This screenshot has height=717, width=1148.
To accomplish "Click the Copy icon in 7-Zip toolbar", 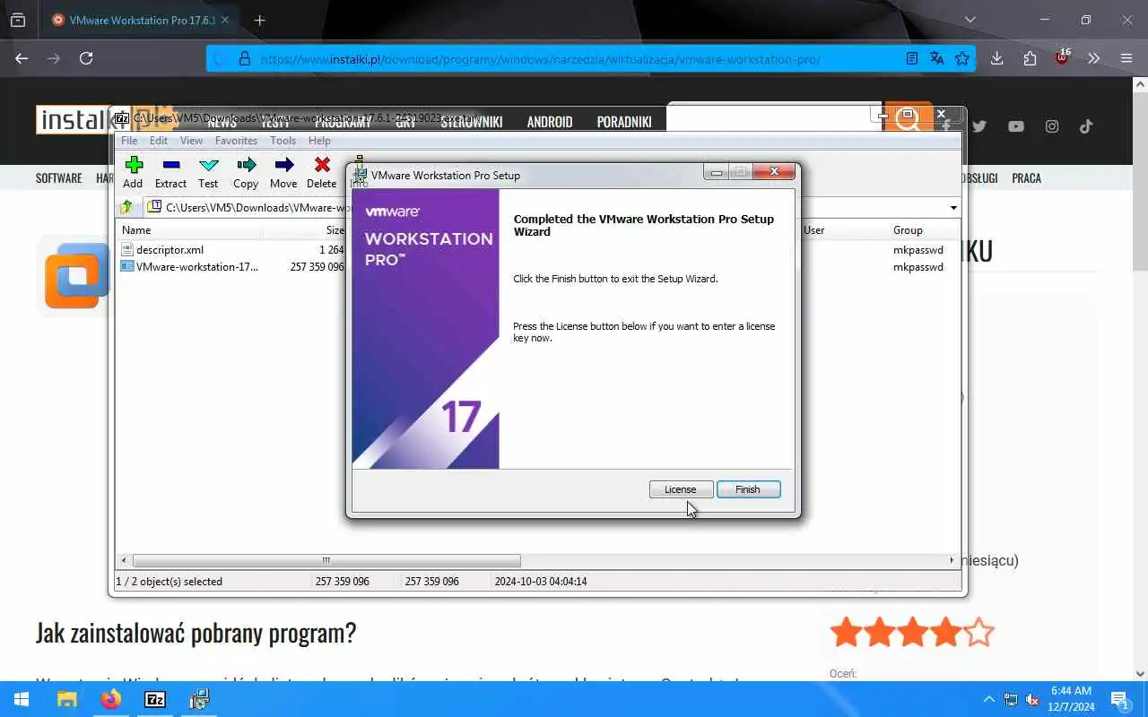I will coord(246,172).
